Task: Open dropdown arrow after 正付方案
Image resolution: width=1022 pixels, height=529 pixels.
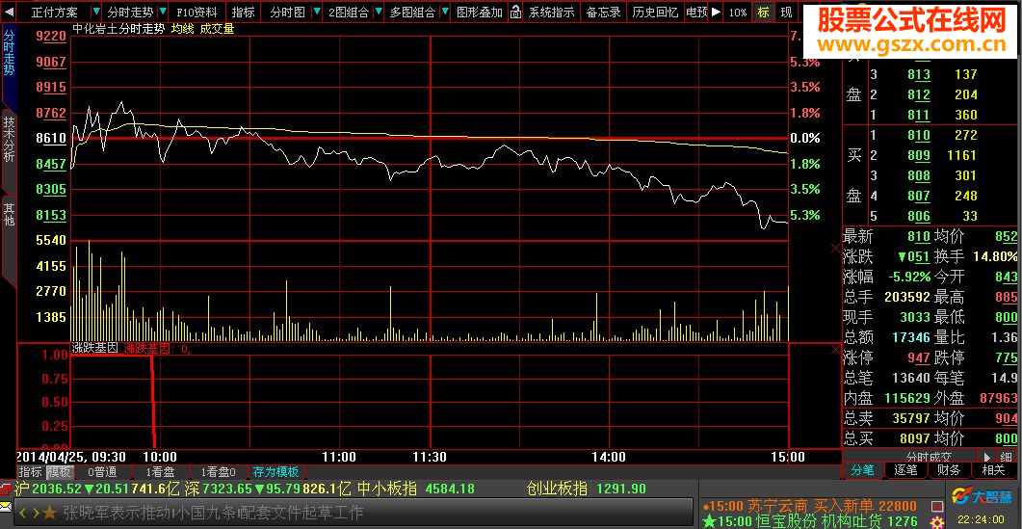Action: [x=96, y=12]
